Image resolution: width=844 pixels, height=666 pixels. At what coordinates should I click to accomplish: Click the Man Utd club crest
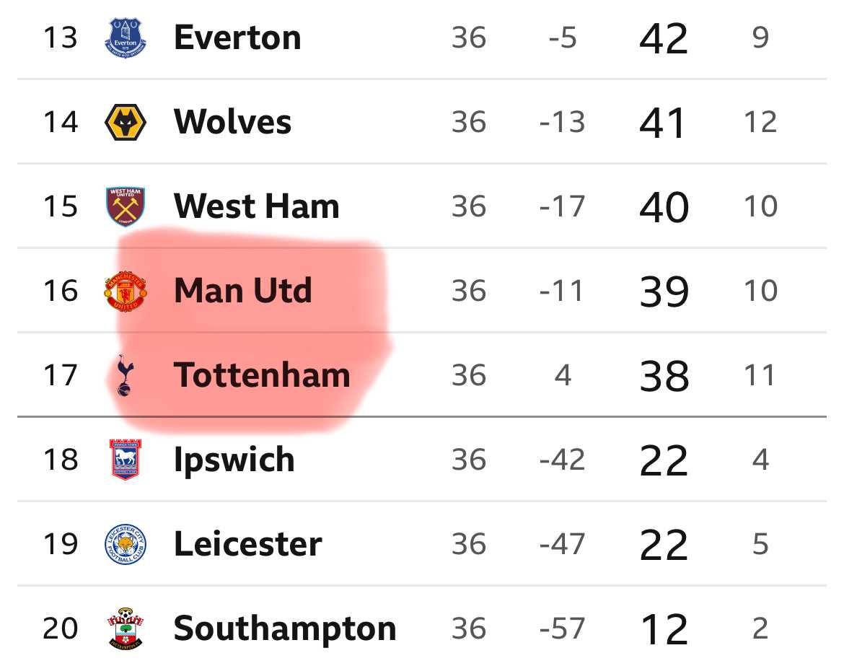click(126, 291)
